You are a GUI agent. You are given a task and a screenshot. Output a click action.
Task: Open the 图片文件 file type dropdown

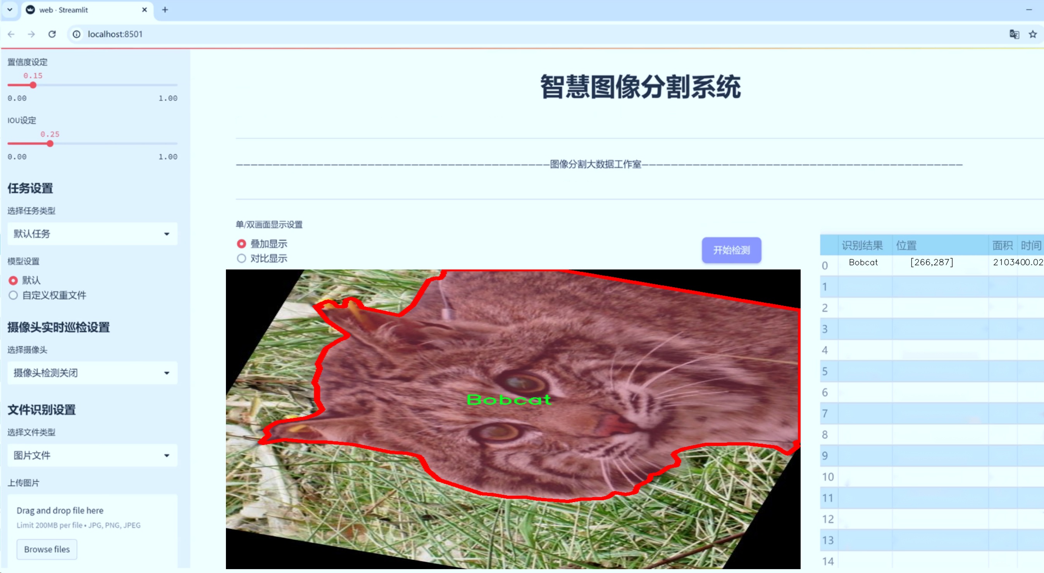[x=92, y=455]
